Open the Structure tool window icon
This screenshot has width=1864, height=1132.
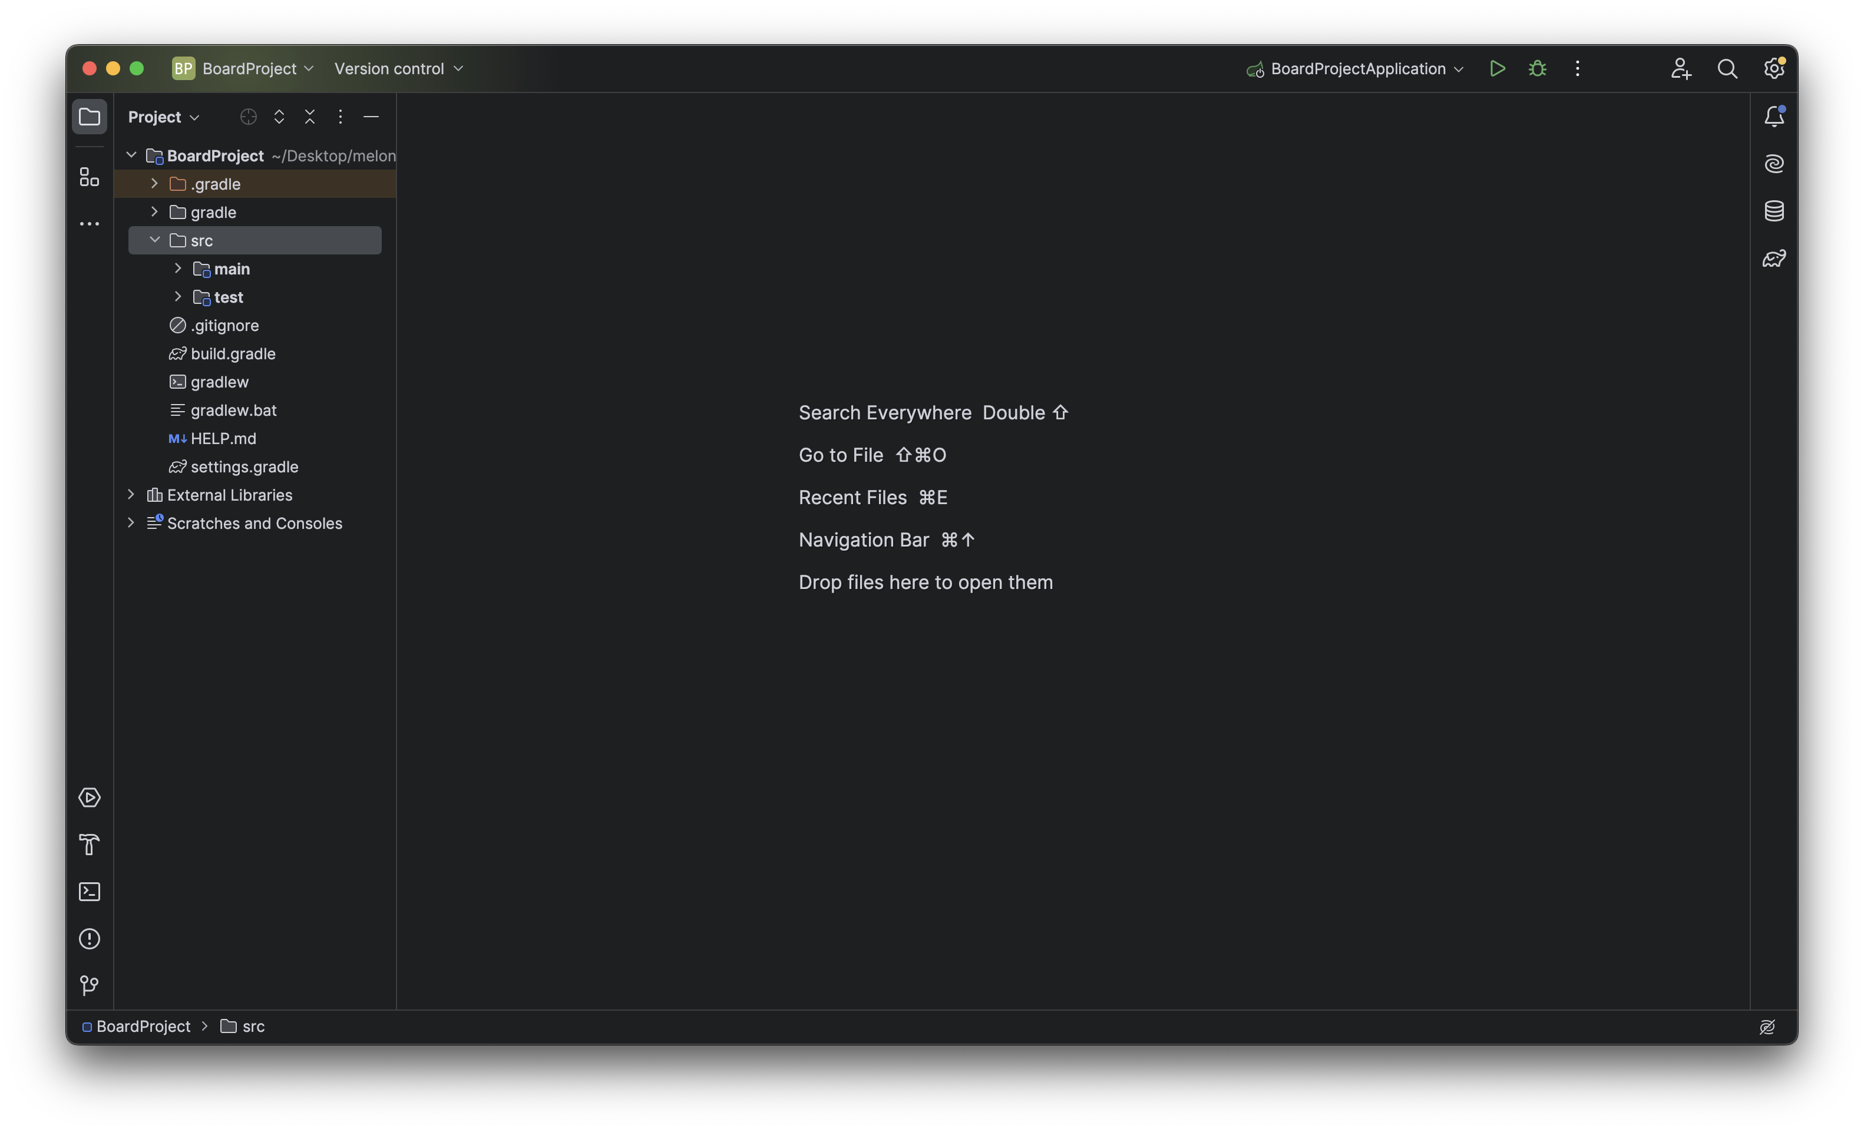coord(90,177)
